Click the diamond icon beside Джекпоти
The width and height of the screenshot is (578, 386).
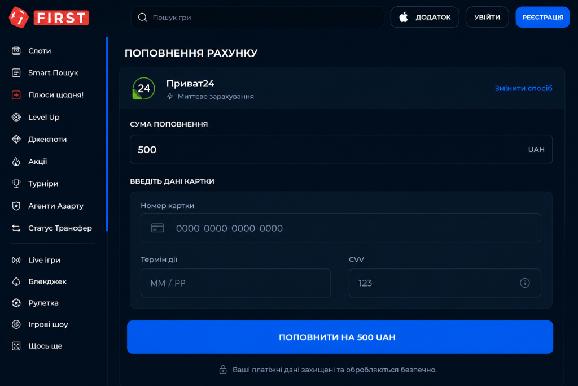pyautogui.click(x=16, y=139)
